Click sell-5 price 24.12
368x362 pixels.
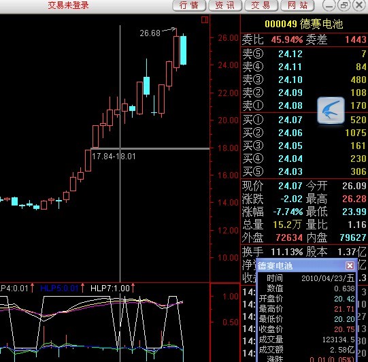point(290,54)
